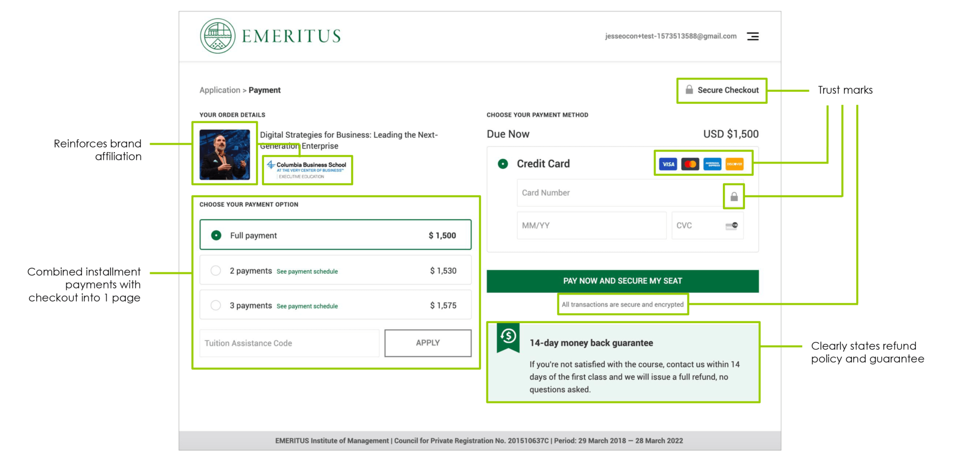Click the Visa card icon
The height and width of the screenshot is (466, 960).
pyautogui.click(x=668, y=164)
